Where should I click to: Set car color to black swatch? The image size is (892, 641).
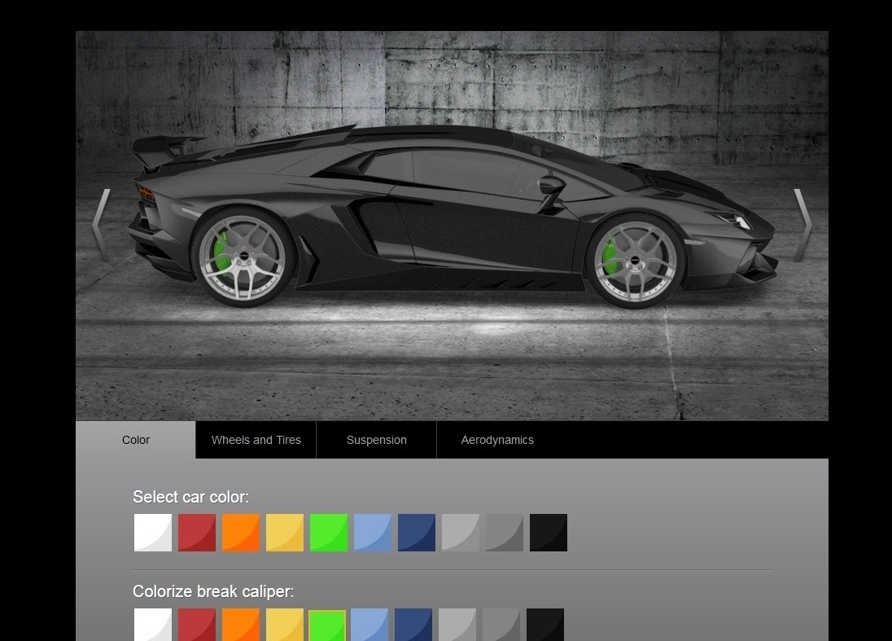coord(549,533)
